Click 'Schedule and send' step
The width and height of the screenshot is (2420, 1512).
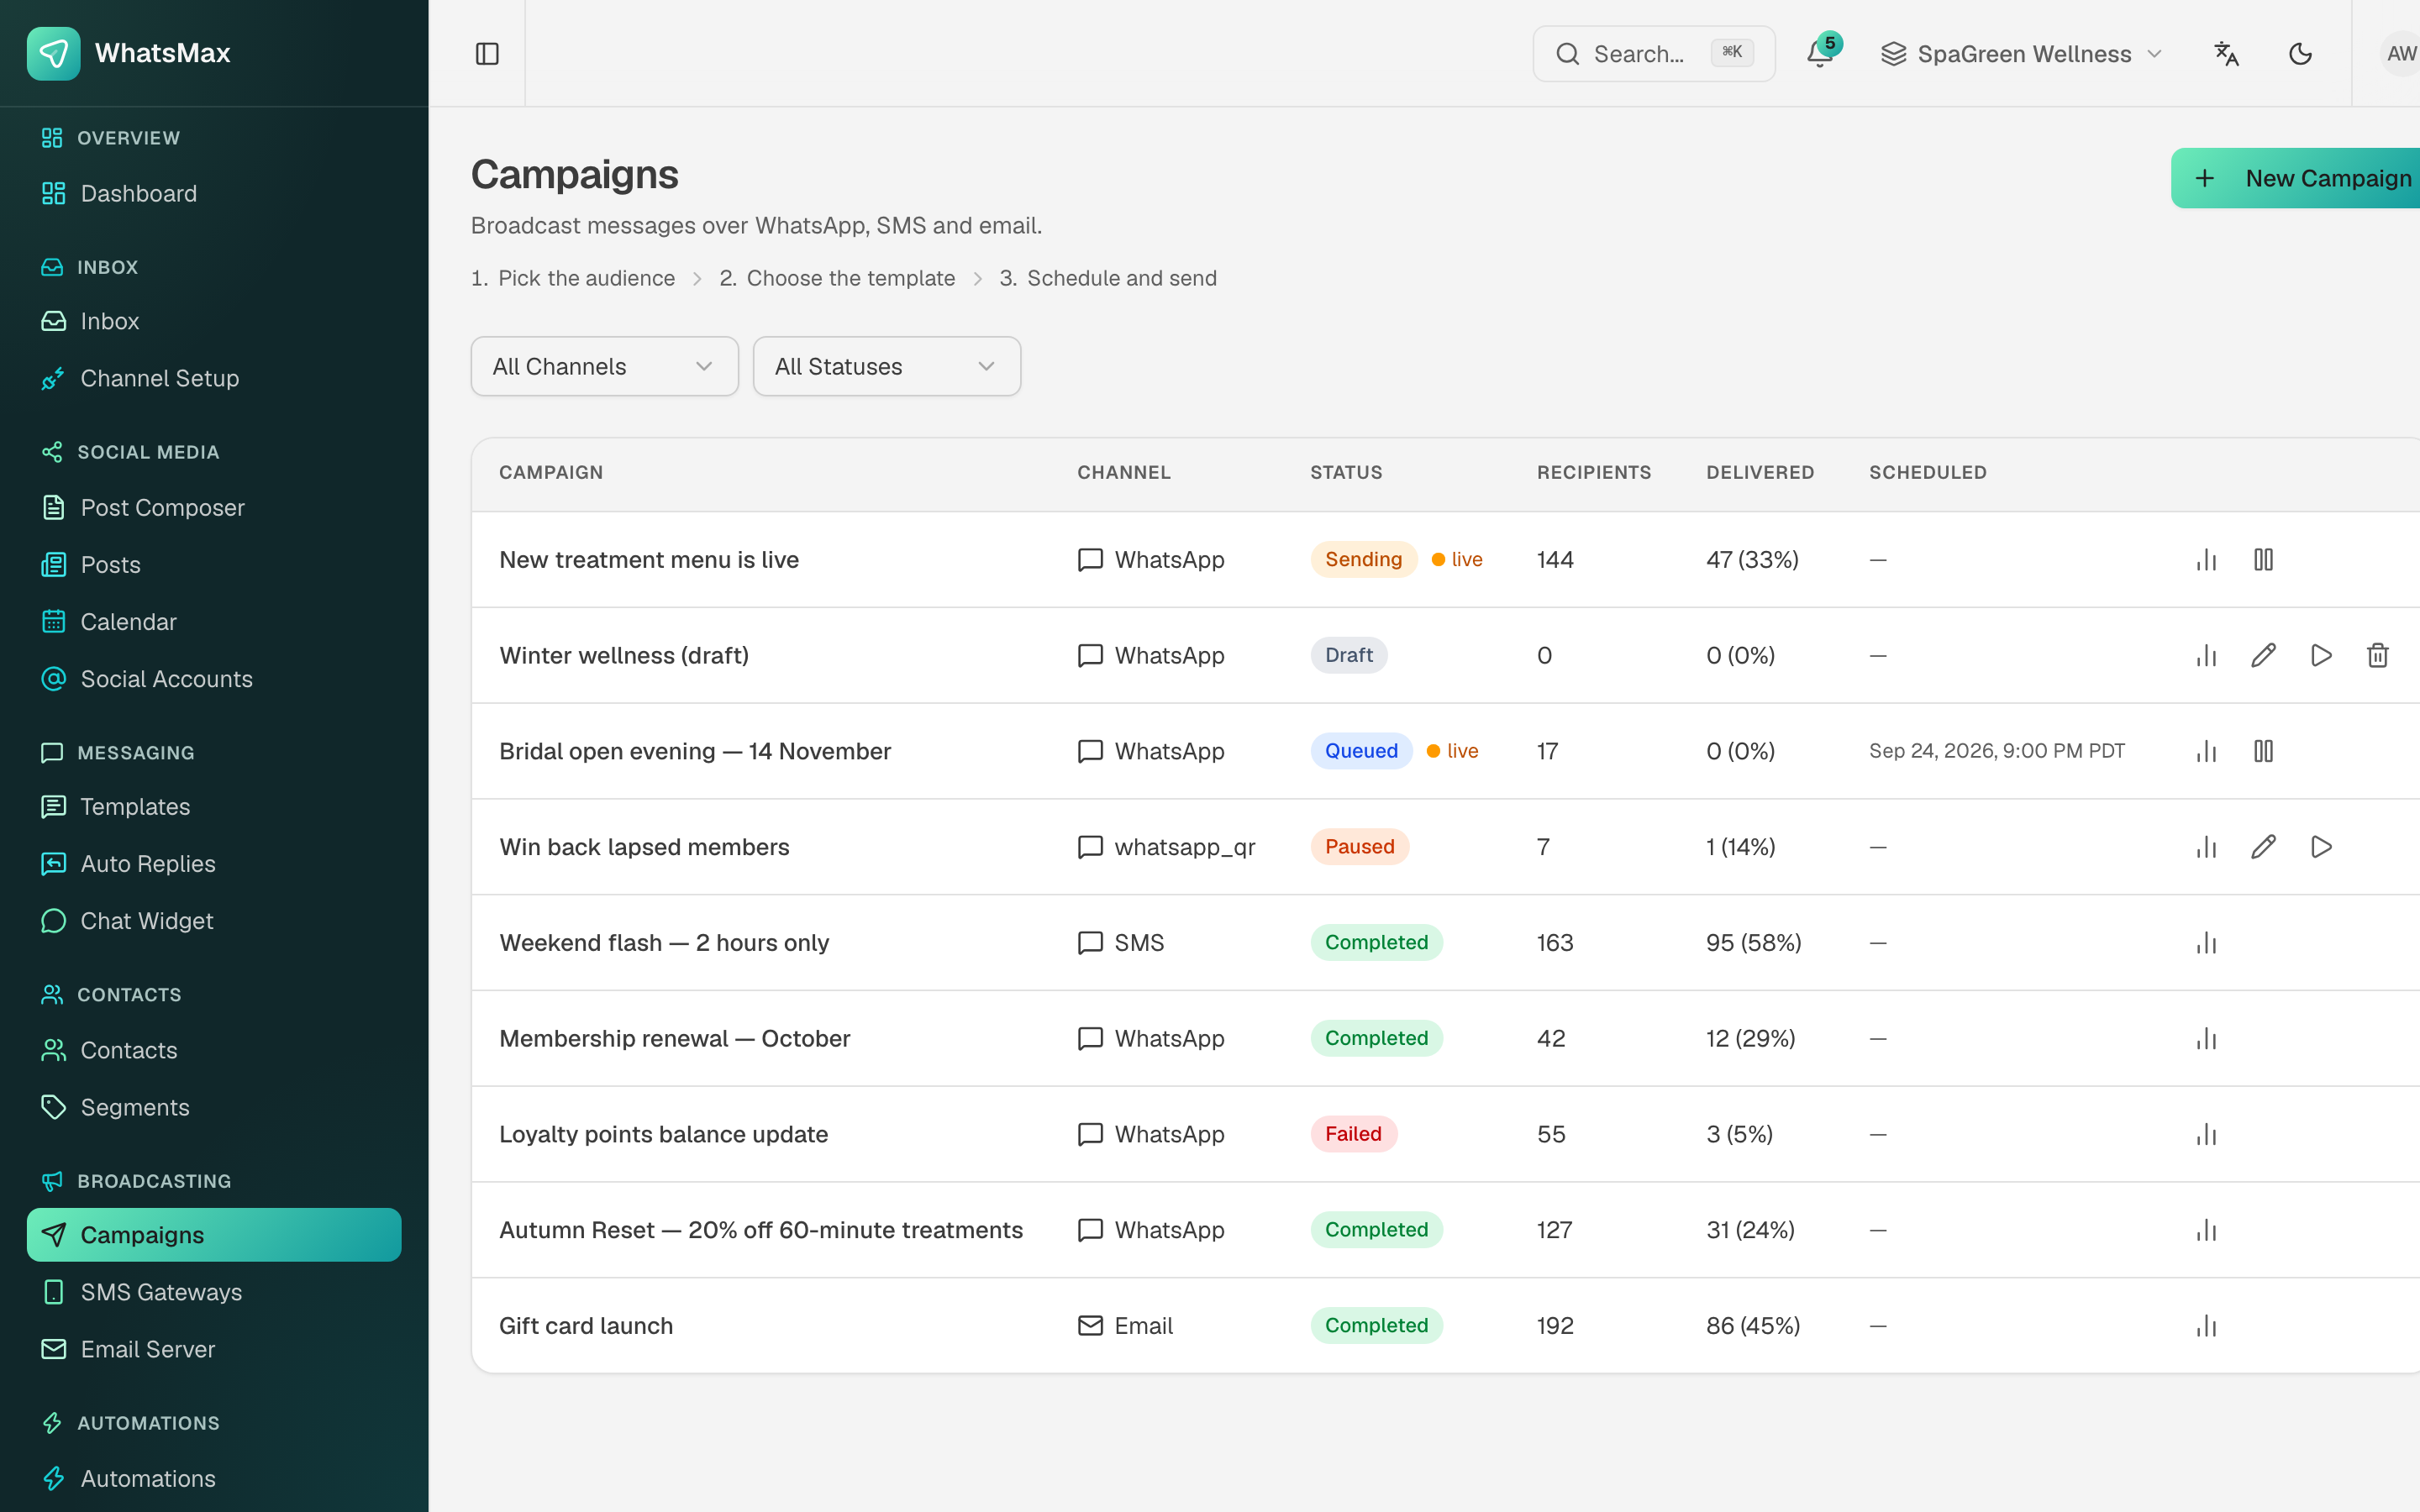pyautogui.click(x=1121, y=278)
